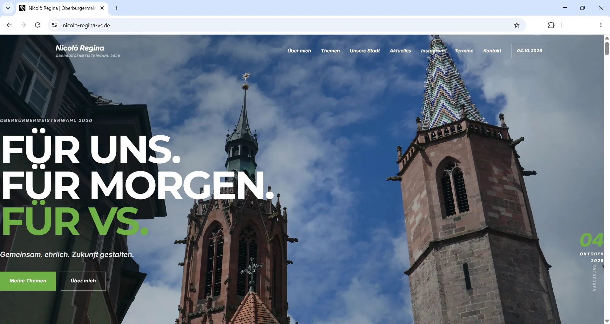
Task: Click the green Meine Themen button
Action: click(28, 281)
